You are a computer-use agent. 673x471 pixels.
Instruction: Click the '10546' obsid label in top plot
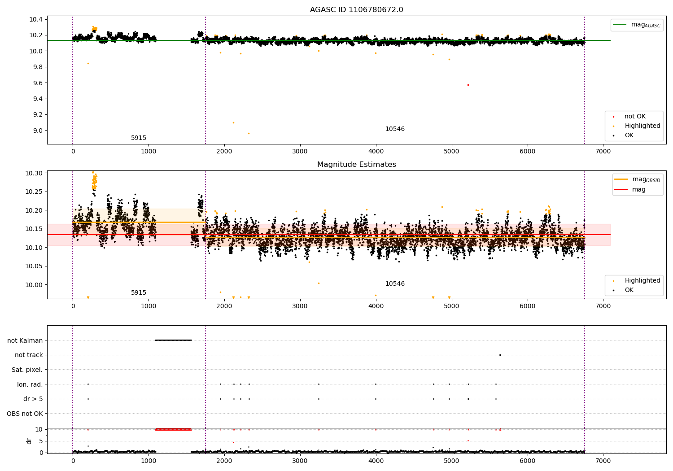(395, 129)
